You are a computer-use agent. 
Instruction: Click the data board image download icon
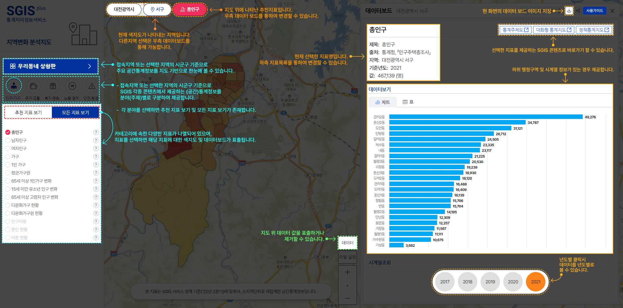coord(569,11)
